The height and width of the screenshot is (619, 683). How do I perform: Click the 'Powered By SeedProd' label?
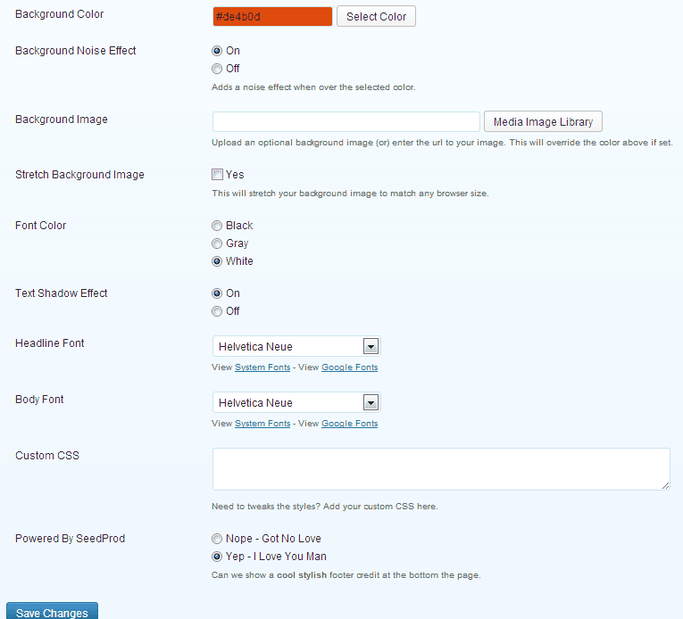click(x=71, y=539)
